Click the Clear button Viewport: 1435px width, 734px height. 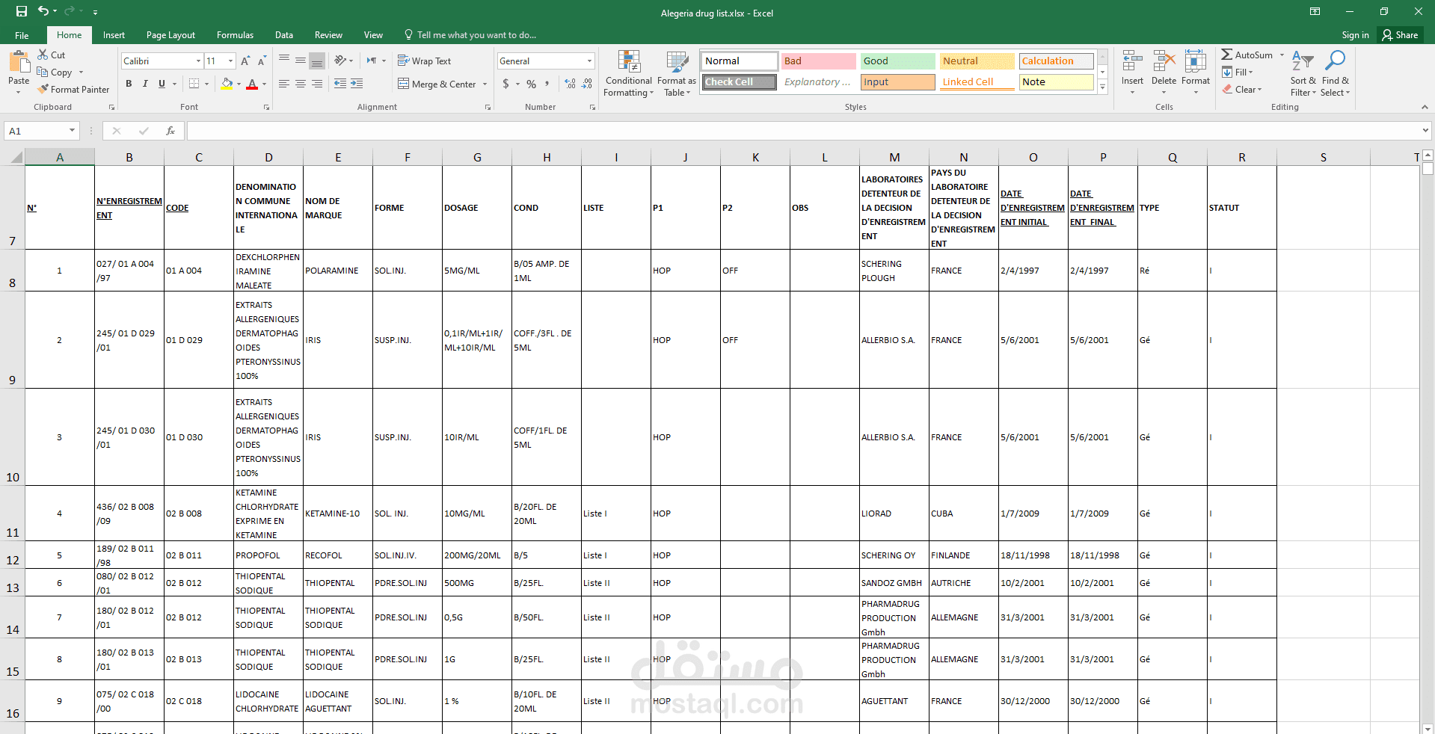1242,89
